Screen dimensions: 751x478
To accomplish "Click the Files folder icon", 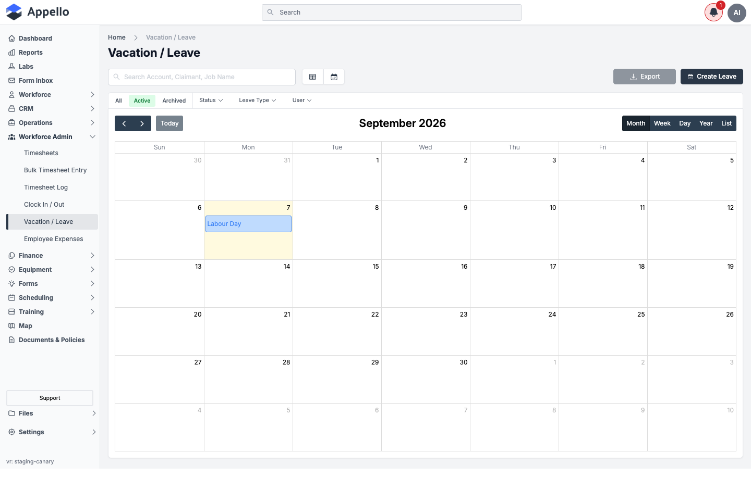I will 11,413.
